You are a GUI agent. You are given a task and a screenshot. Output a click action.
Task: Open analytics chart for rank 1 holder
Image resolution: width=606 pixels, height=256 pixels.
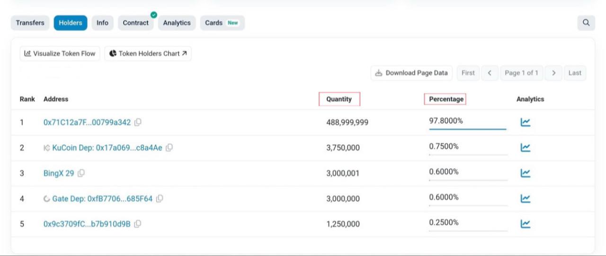pyautogui.click(x=525, y=122)
